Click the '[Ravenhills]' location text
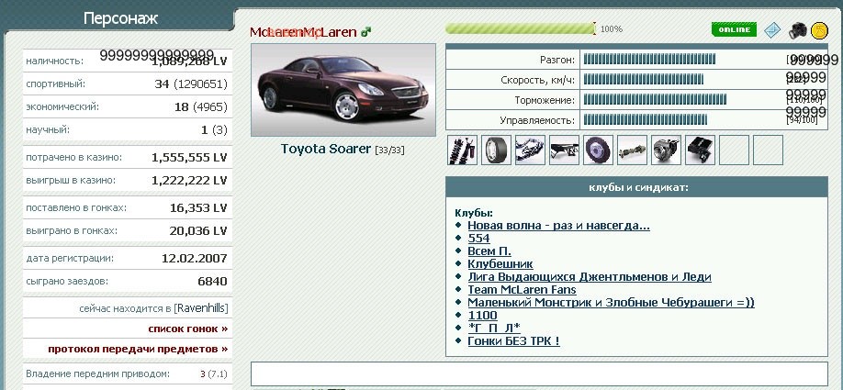 tap(200, 308)
